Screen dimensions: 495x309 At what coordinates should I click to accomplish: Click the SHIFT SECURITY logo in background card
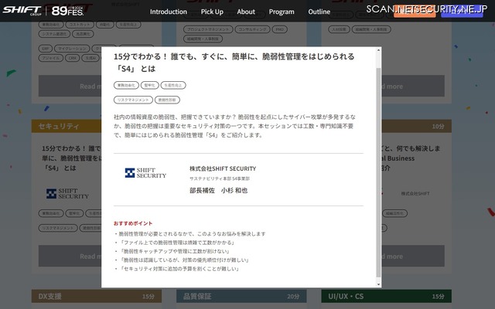62,193
